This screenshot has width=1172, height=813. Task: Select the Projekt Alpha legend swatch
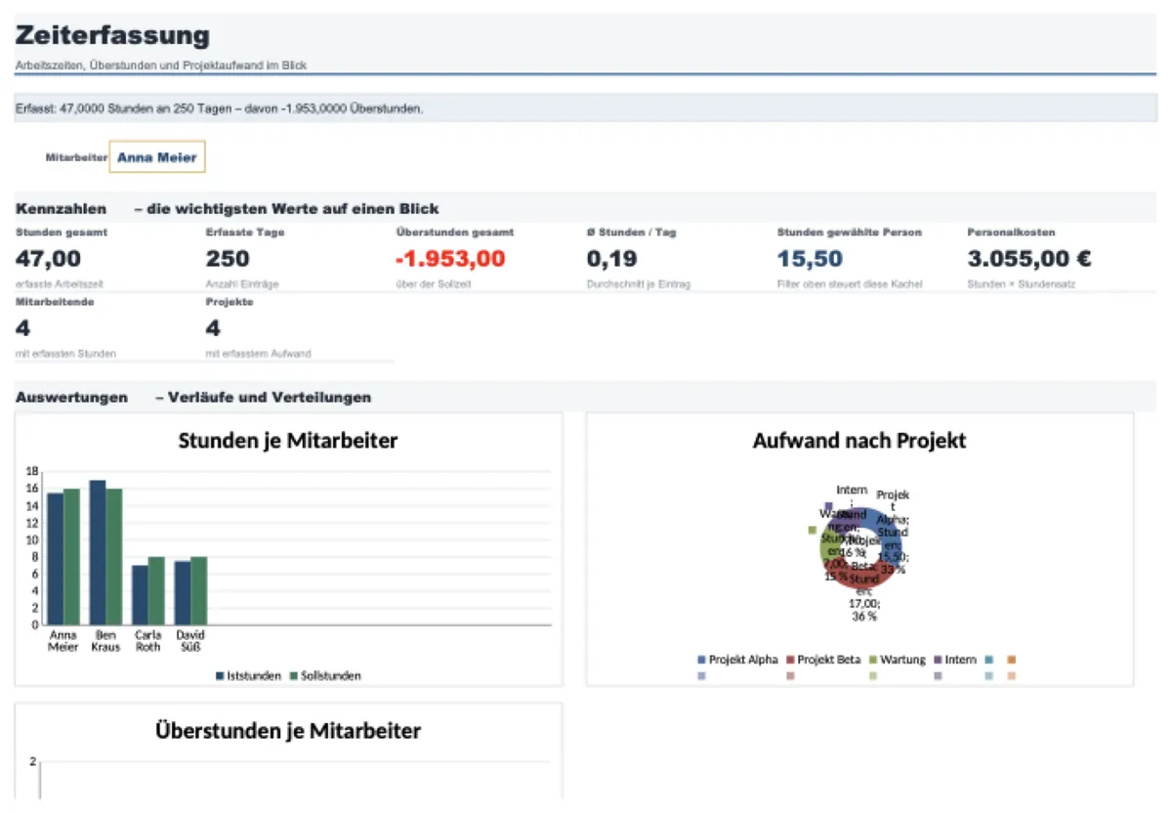[x=701, y=660]
